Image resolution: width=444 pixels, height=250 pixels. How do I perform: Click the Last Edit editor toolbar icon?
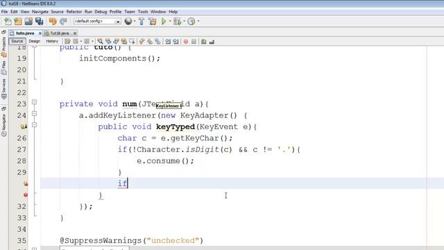coord(67,42)
